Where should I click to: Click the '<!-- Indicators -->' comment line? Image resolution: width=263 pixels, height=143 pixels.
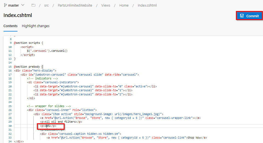(x=42, y=78)
